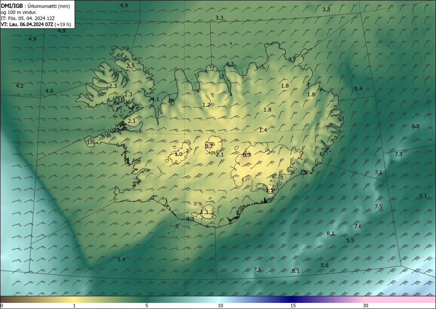The image size is (436, 309).
Task: Click the 4.6 value west of the Westfjords
Action: click(x=49, y=91)
